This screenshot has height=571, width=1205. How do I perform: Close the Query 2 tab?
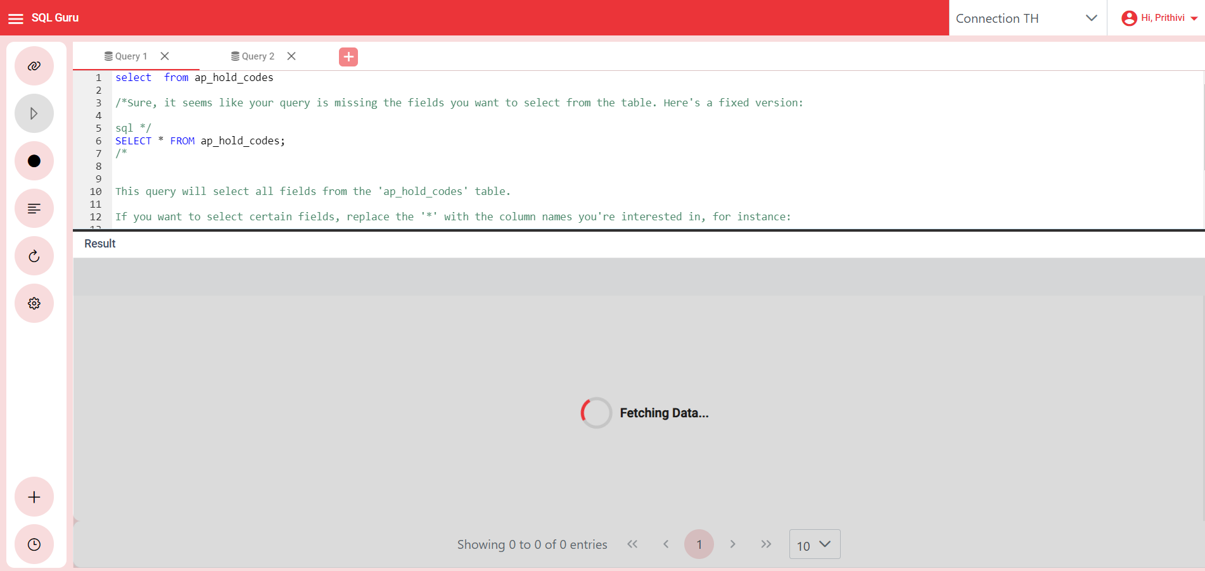click(x=291, y=56)
